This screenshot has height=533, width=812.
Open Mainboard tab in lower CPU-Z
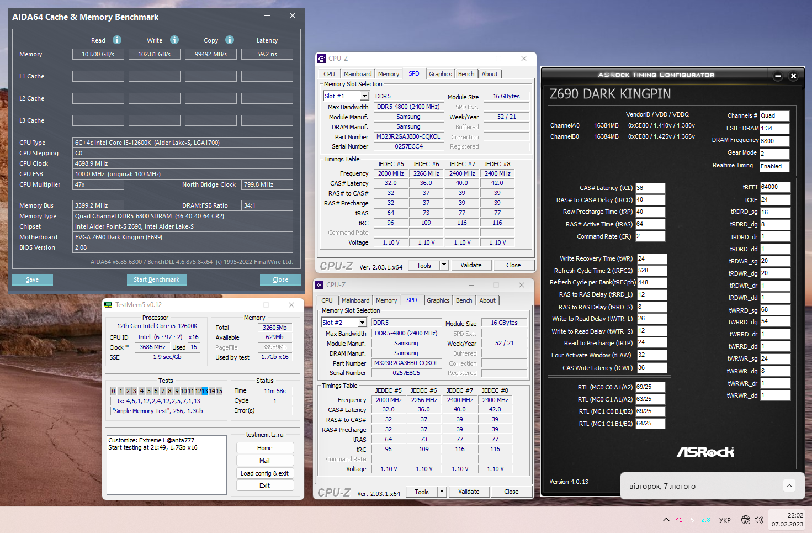point(355,300)
